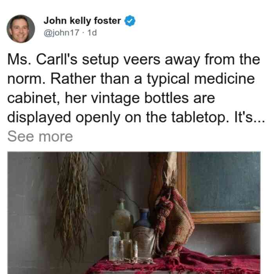Visit the @john17 handle link

(61, 33)
